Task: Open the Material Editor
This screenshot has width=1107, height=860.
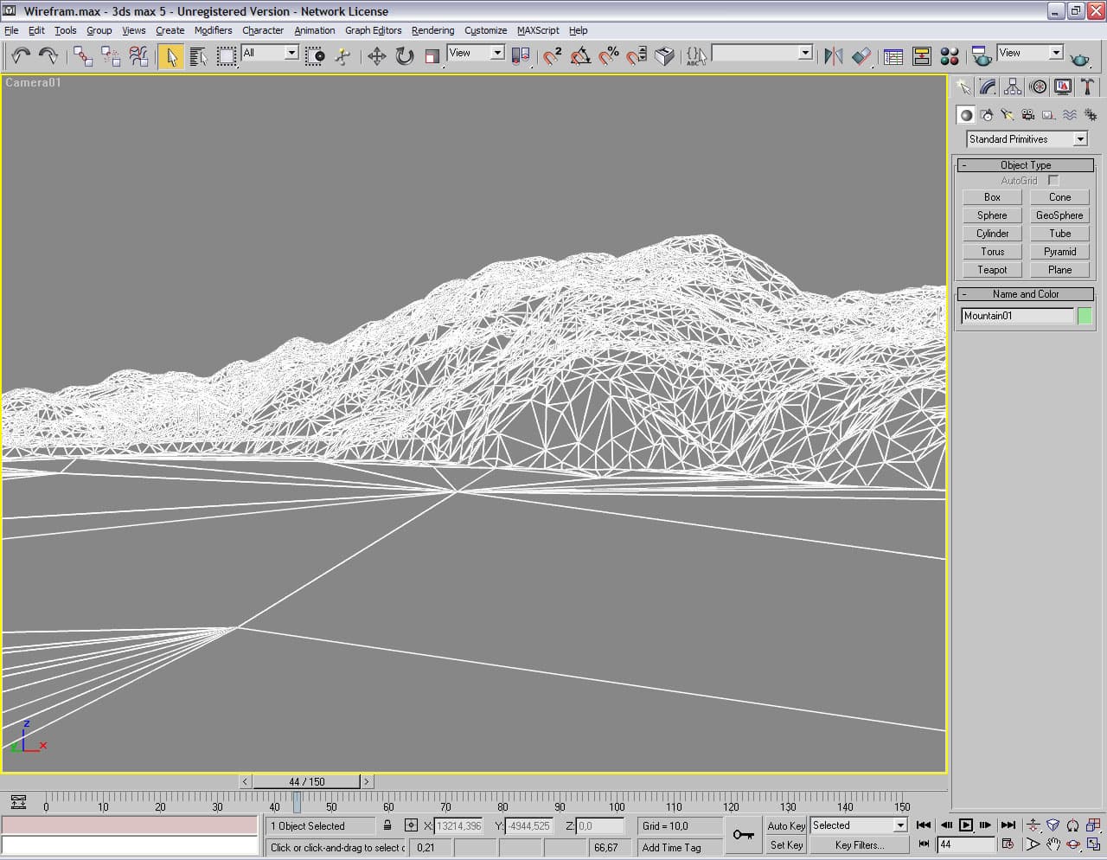Action: click(949, 56)
